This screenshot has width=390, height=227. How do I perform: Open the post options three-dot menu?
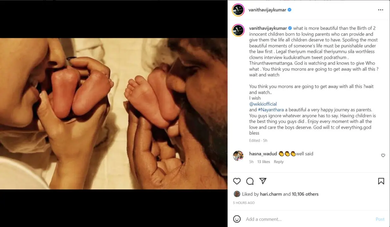[381, 10]
